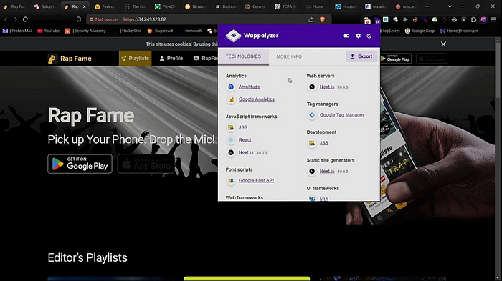The width and height of the screenshot is (502, 281).
Task: Open the tab search dropdown
Action: click(x=450, y=6)
